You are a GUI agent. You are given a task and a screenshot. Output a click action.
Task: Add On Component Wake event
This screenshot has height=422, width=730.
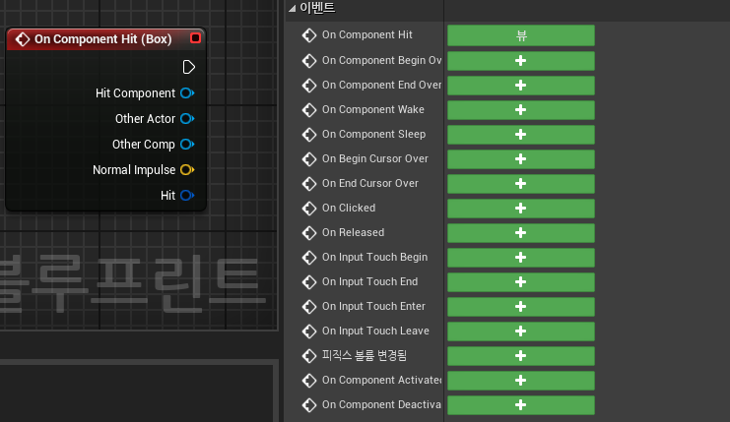(521, 110)
